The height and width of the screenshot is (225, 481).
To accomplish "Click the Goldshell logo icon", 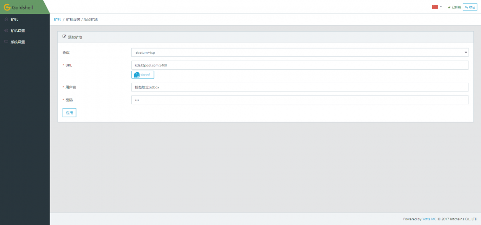I will click(7, 7).
